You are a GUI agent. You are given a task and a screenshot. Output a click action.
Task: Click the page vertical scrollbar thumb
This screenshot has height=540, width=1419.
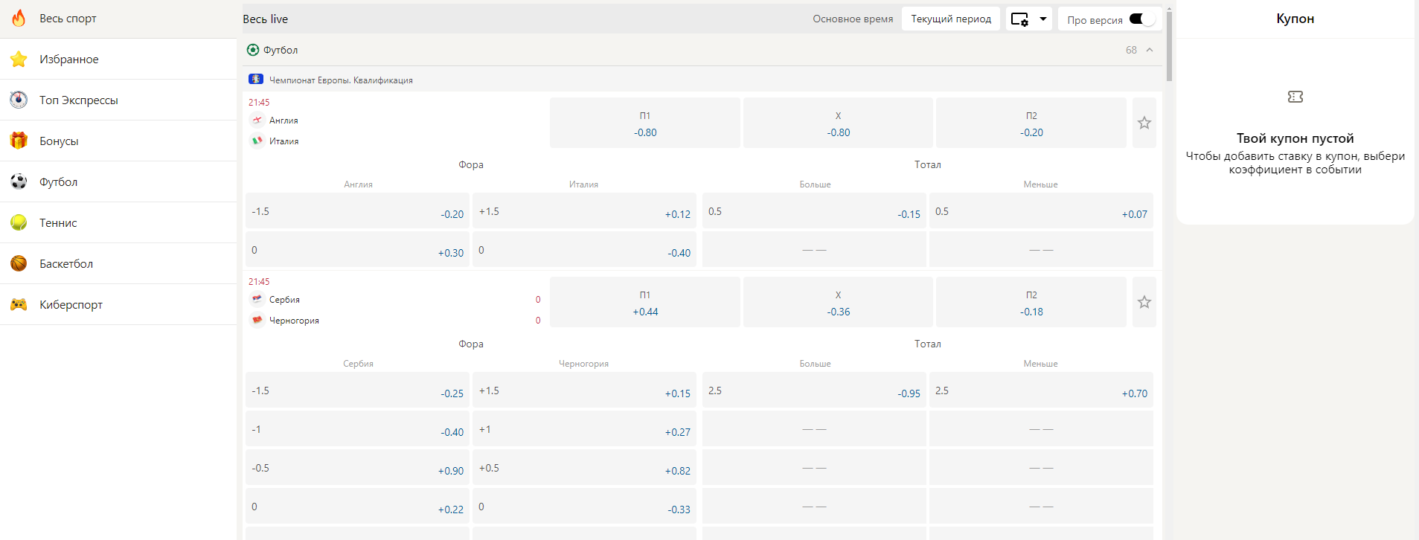click(x=1169, y=46)
